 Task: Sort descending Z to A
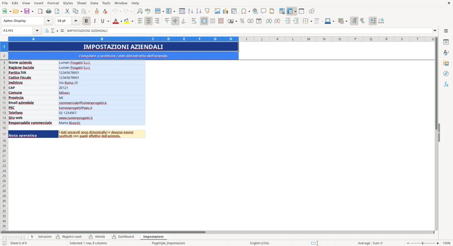click(199, 11)
